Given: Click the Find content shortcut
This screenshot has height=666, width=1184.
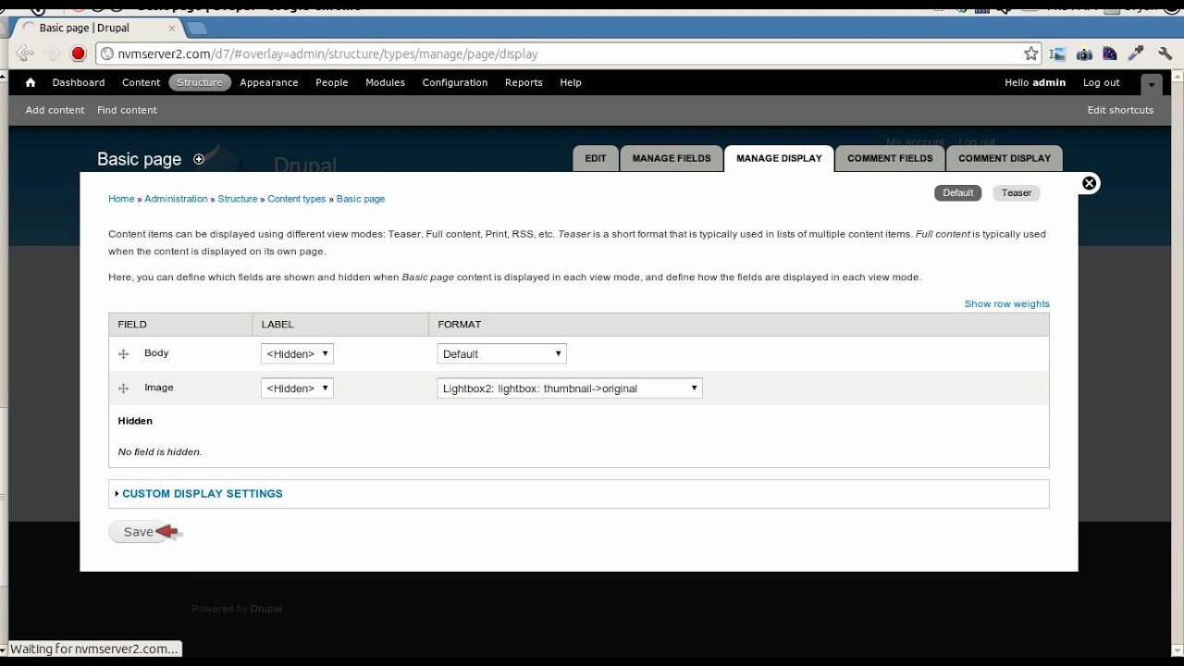Looking at the screenshot, I should point(127,110).
